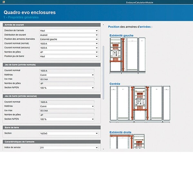Click Courant nominal field in arrivée secourue

point(67,102)
